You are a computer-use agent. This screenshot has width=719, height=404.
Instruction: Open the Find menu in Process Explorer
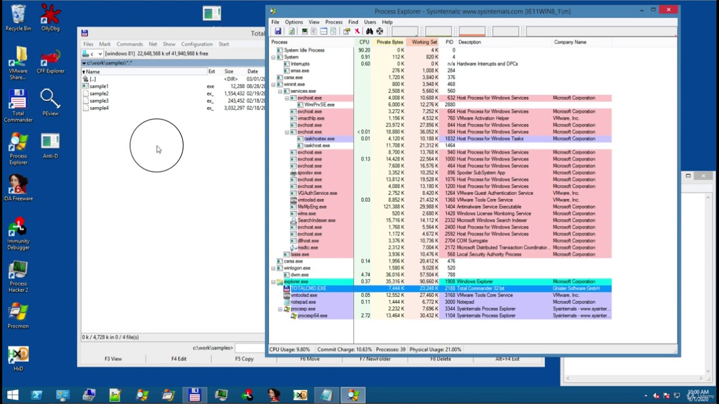(x=353, y=22)
